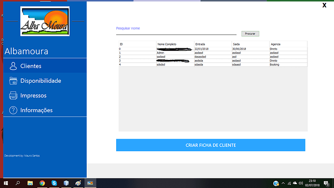Open taskbar search magnifier icon
The image size is (334, 188).
[18, 183]
